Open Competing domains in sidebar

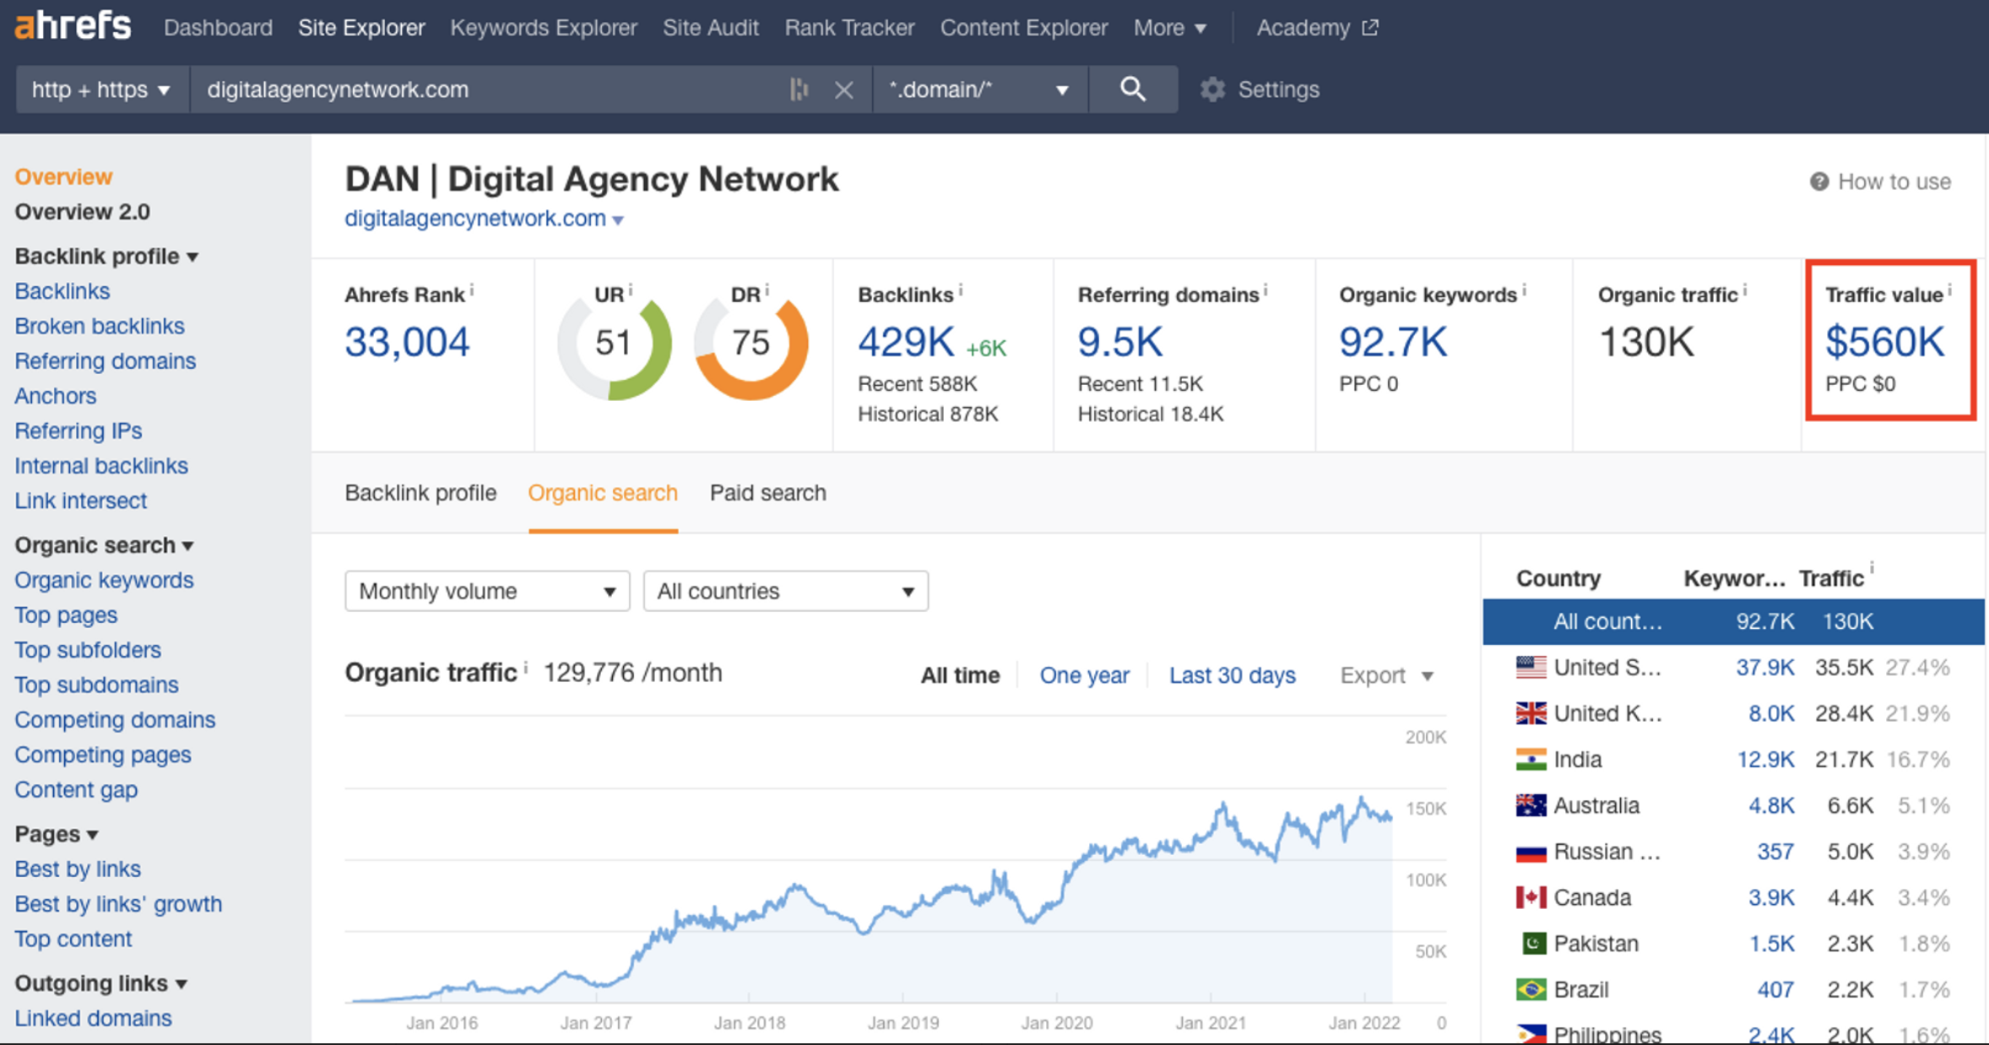pos(115,720)
